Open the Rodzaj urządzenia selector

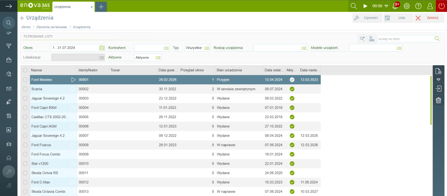304,48
